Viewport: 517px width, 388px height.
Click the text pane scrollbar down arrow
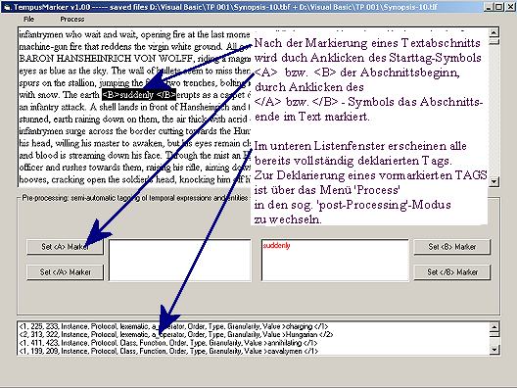(493, 181)
